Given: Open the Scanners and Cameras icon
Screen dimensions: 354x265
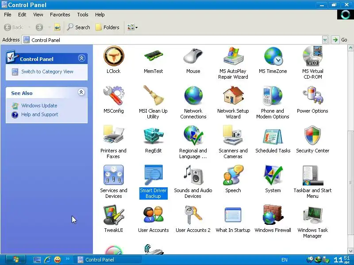Looking at the screenshot, I should (233, 135).
